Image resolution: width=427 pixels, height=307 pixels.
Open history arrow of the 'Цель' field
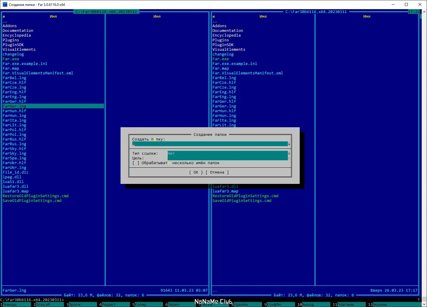coord(289,158)
